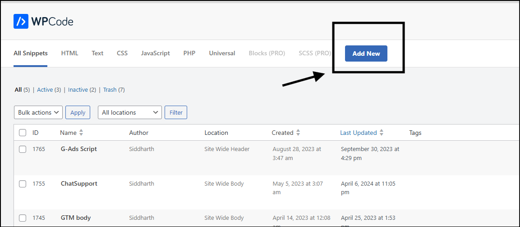520x227 pixels.
Task: Switch to the PHP tab
Action: [189, 53]
